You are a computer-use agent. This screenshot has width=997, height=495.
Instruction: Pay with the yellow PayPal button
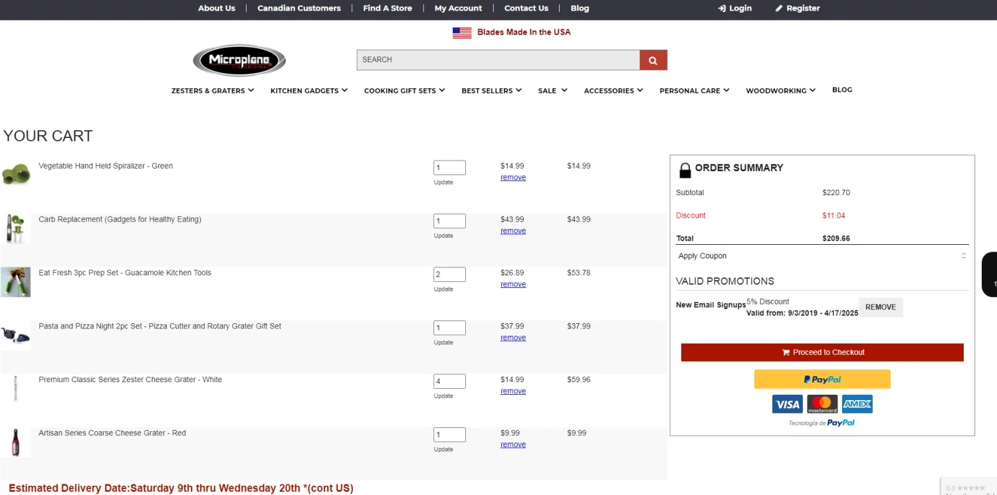point(822,380)
